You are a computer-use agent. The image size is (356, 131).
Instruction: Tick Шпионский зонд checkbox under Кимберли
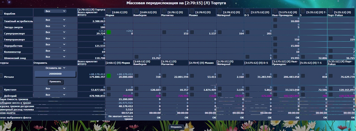click(x=136, y=57)
